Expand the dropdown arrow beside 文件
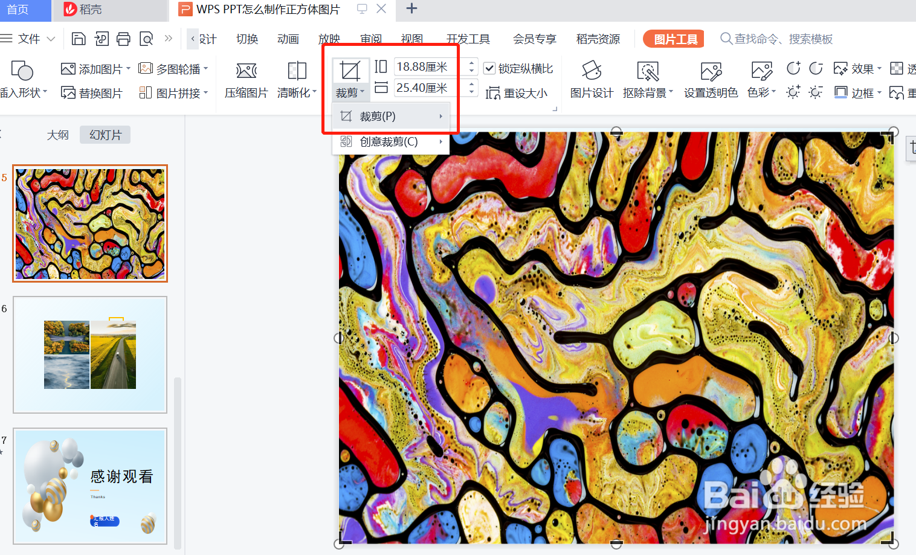Image resolution: width=916 pixels, height=555 pixels. 51,39
